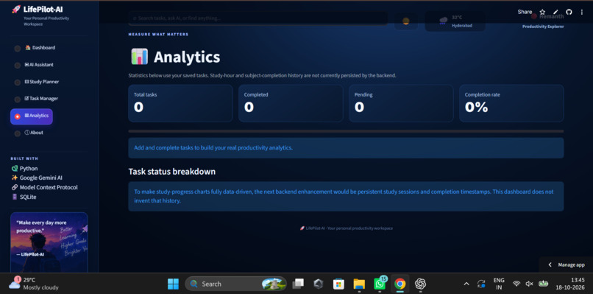
Task: Open the 29°C weather taskbar widget
Action: (34, 284)
